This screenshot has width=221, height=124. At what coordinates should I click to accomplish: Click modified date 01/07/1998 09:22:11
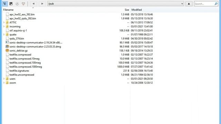(x=142, y=34)
